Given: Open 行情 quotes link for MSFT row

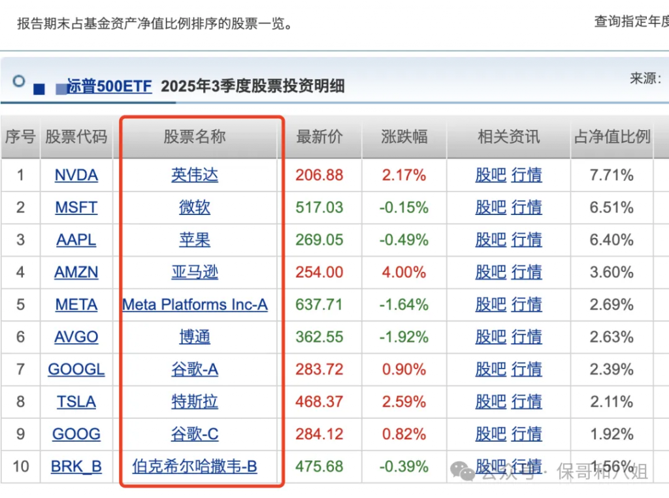Looking at the screenshot, I should coord(527,208).
